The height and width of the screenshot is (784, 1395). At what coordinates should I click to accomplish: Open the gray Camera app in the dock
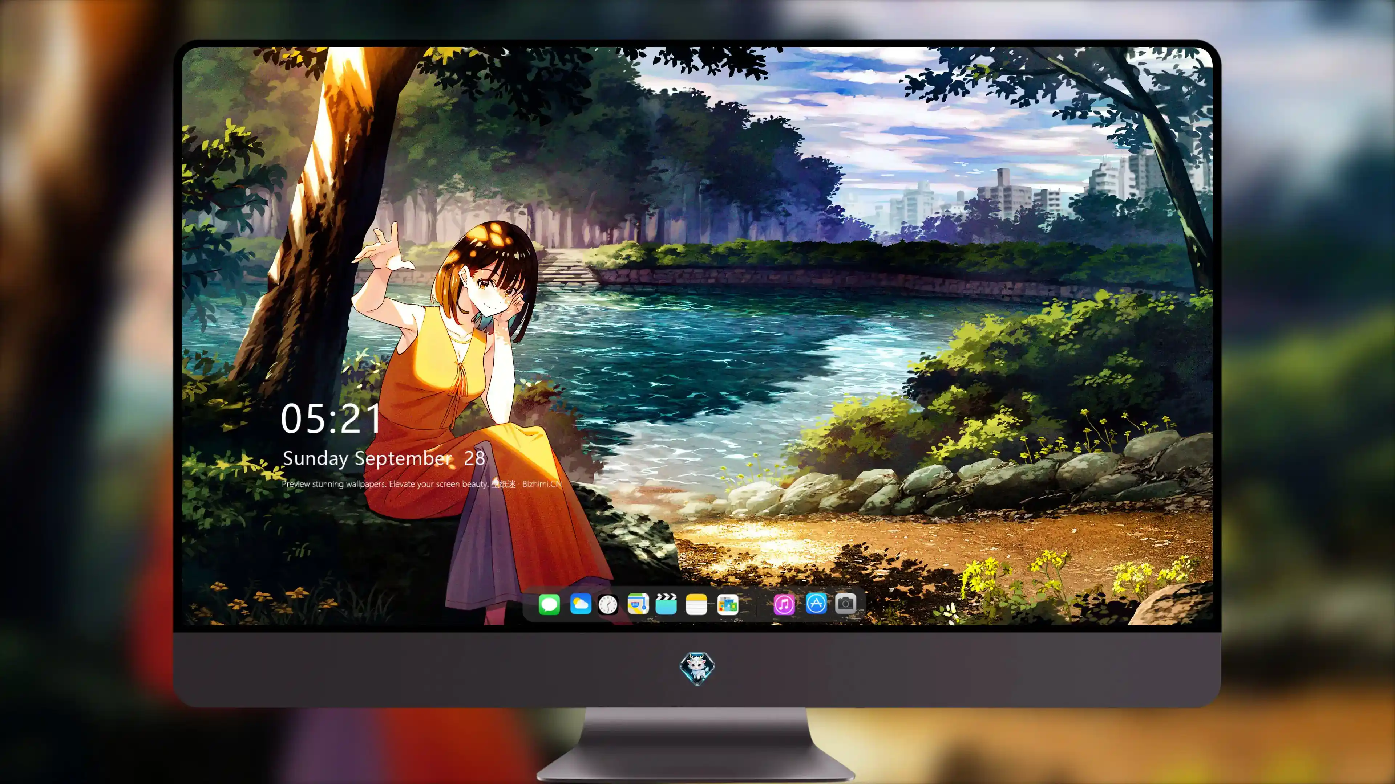pos(845,603)
